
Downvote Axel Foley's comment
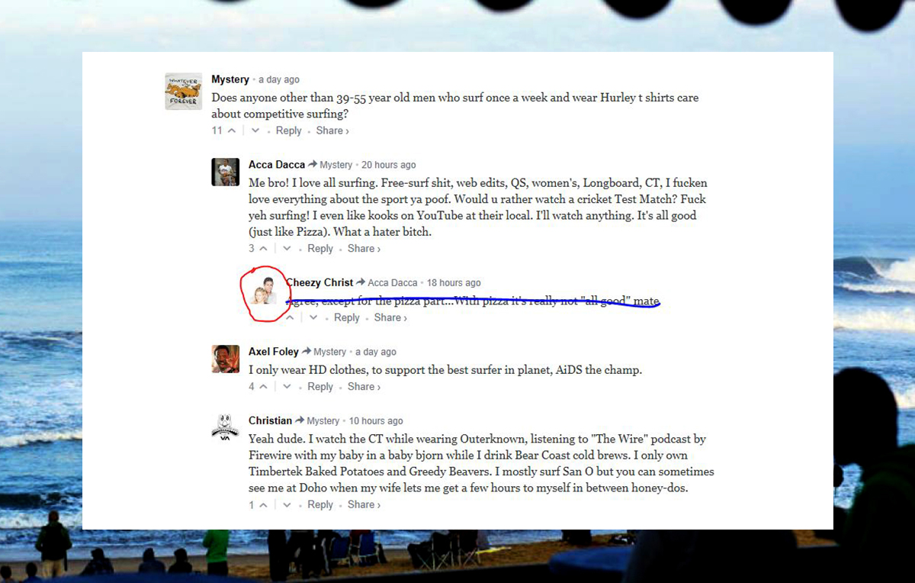point(287,387)
